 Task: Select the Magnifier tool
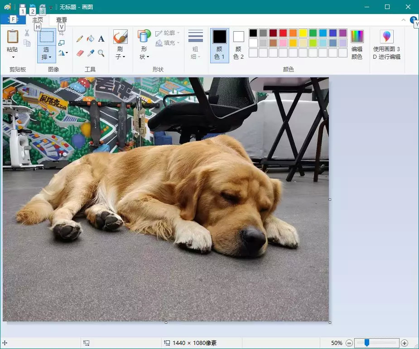(101, 53)
